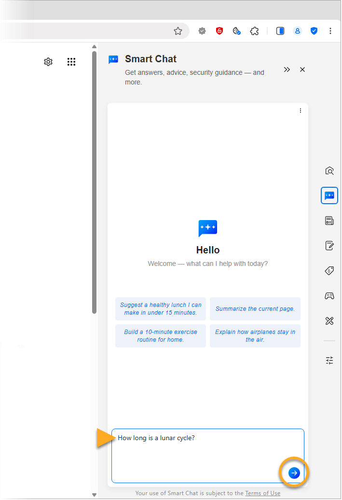Open the game controller icon in sidebar
Screen dimensions: 342x500
point(329,296)
